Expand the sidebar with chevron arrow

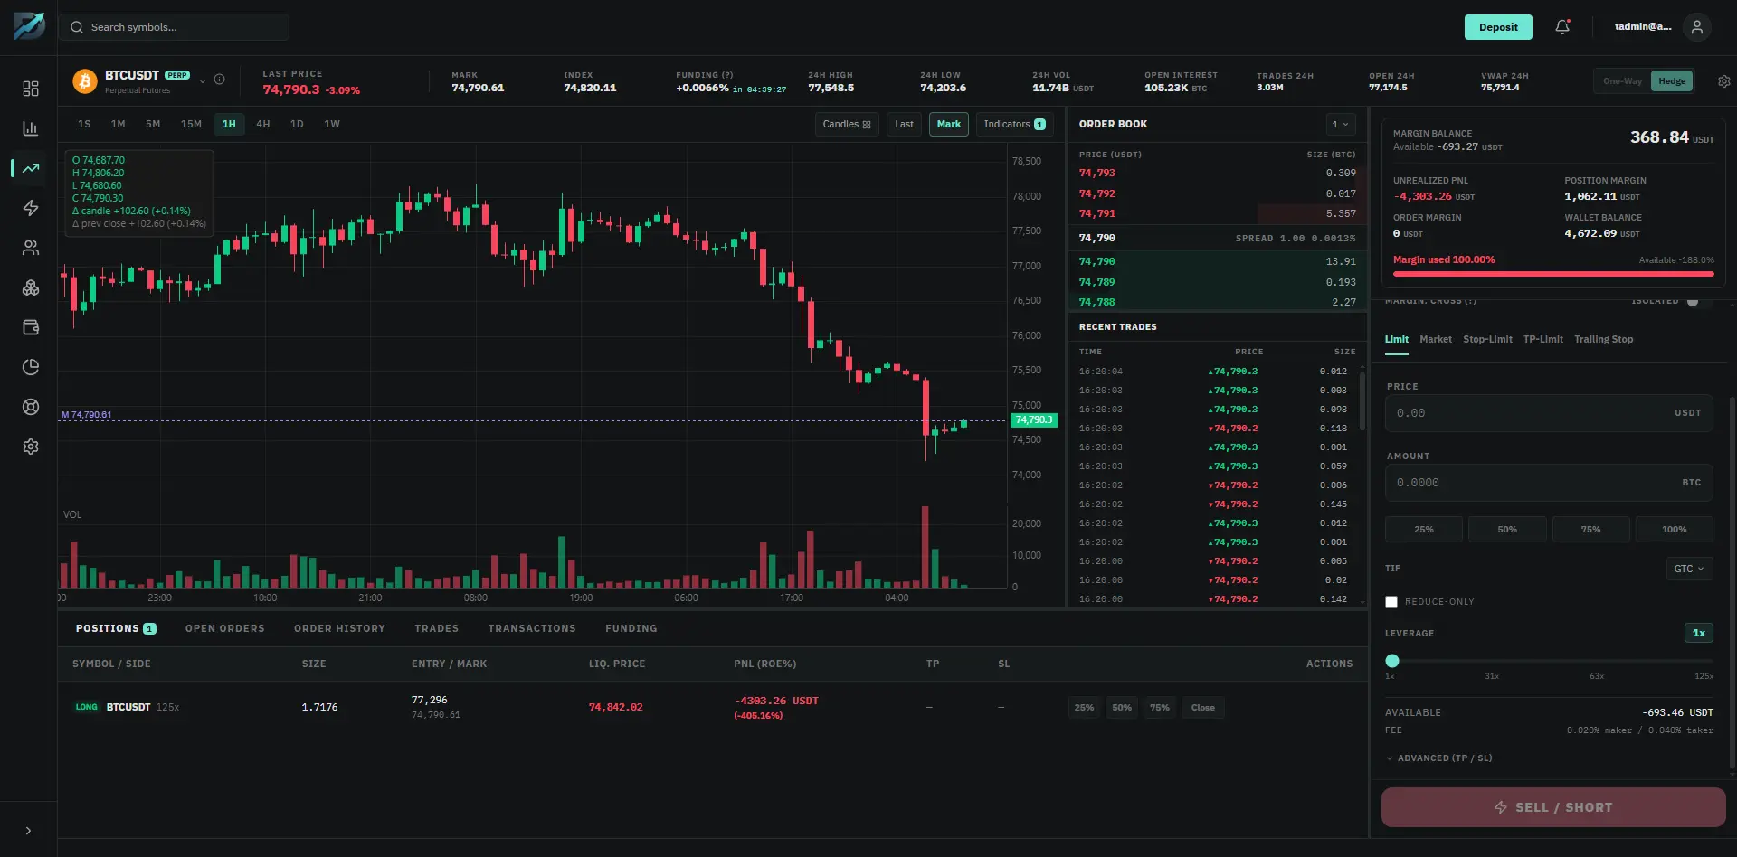point(28,831)
